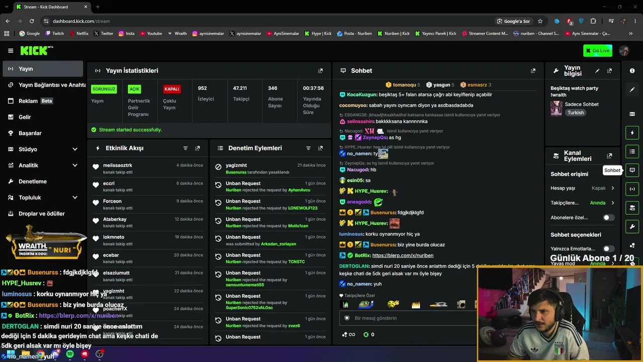Toggle the list panel icon in the right rail
Image resolution: width=643 pixels, height=362 pixels.
(632, 151)
